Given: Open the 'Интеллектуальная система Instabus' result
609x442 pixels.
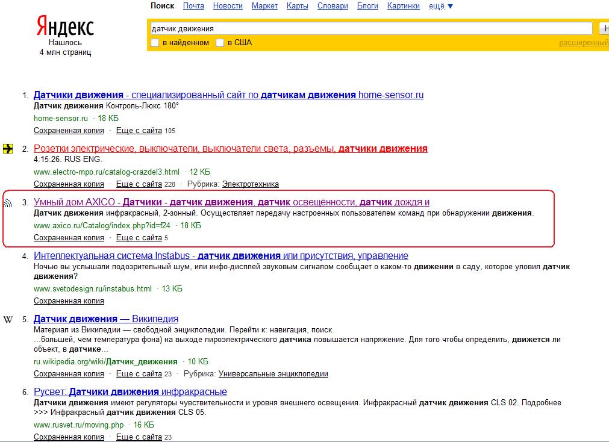Looking at the screenshot, I should click(221, 255).
